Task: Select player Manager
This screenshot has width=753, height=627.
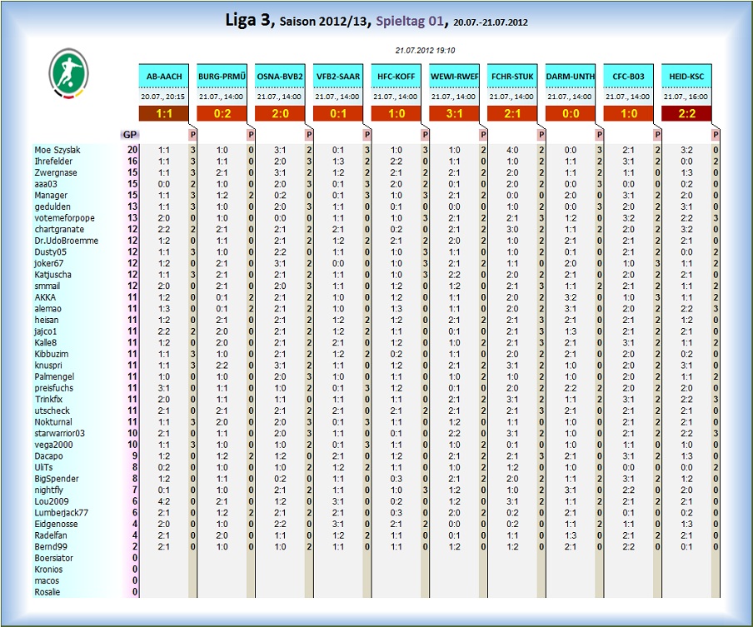Action: point(51,196)
